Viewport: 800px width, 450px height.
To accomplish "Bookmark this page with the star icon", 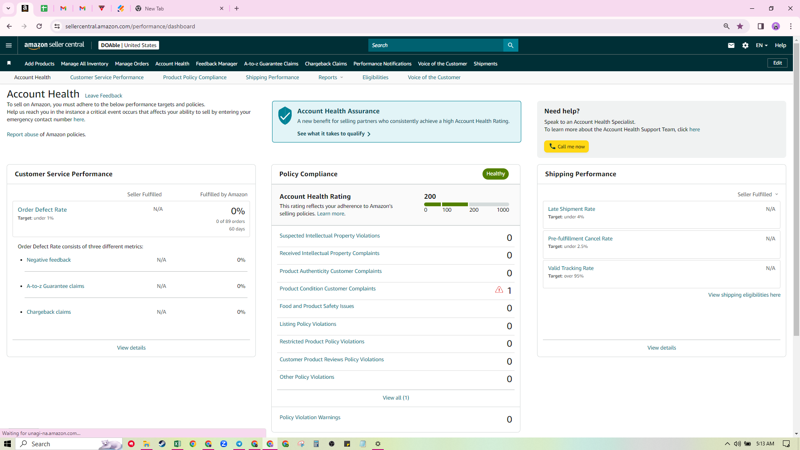I will (740, 26).
